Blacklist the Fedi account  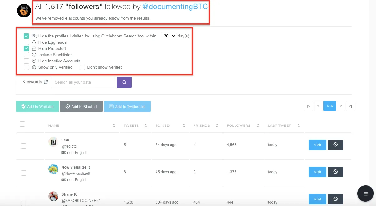335,145
